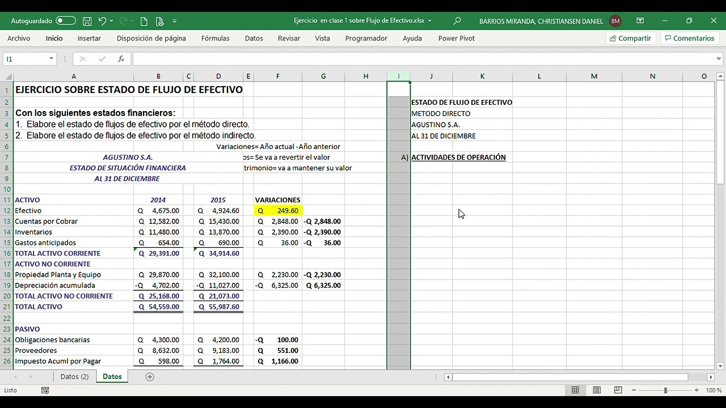The width and height of the screenshot is (726, 408).
Task: Select the Proveedores cell
Action: [x=37, y=351]
